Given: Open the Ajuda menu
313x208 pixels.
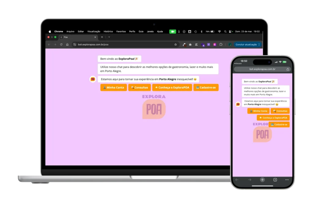Looking at the screenshot, I should click(160, 31).
